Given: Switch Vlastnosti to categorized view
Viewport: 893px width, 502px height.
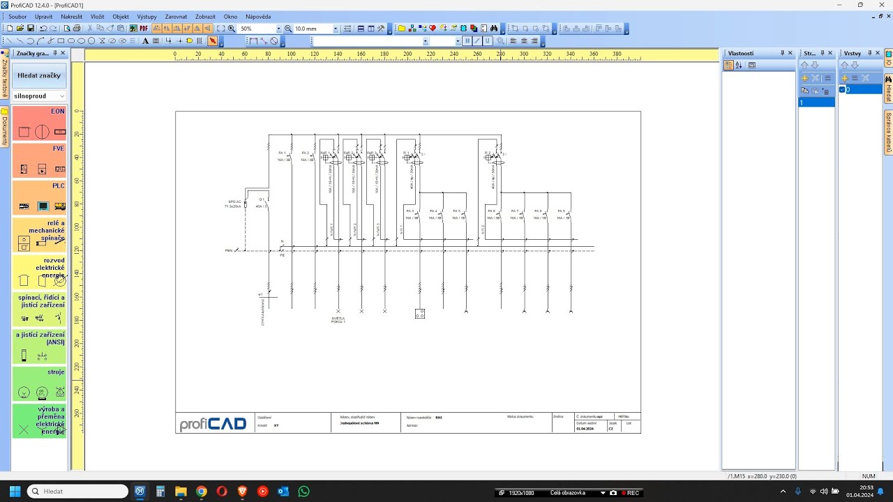Looking at the screenshot, I should coord(728,65).
